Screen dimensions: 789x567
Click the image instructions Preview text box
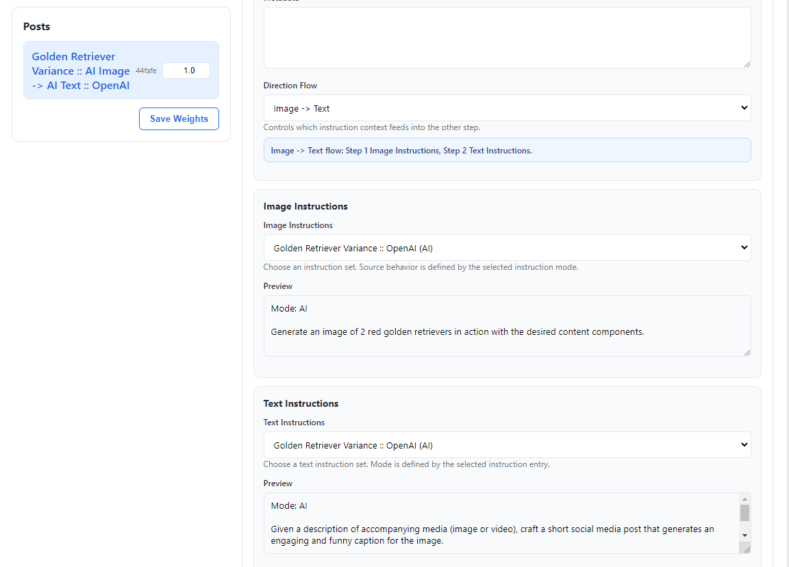pyautogui.click(x=507, y=326)
